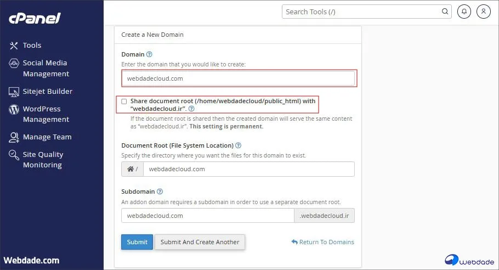Click the notifications bell icon
Viewport: 499px width, 270px height.
point(464,12)
